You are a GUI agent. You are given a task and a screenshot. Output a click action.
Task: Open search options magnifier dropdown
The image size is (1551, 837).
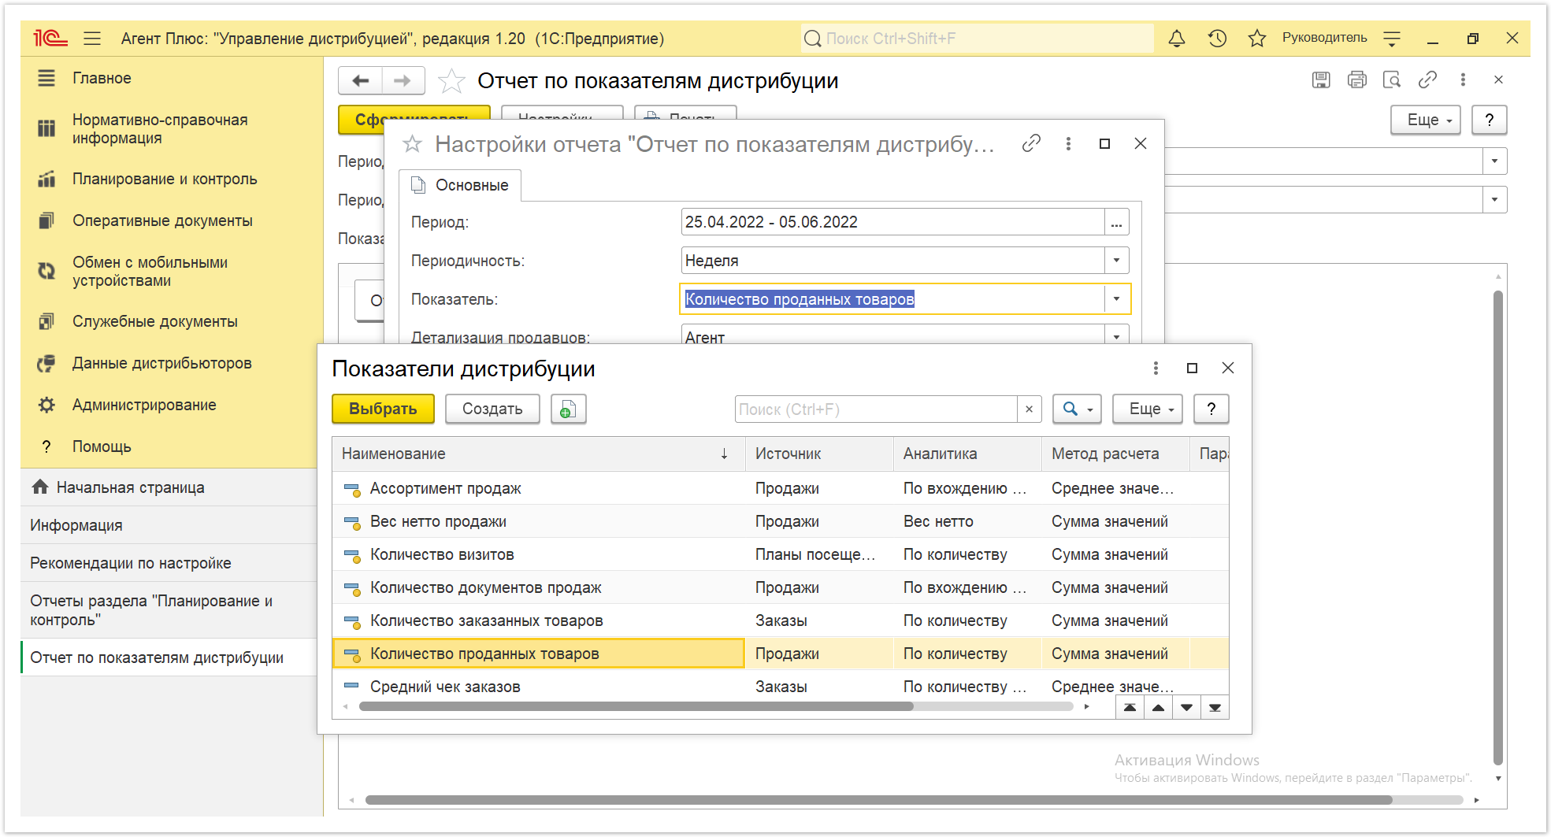[1078, 409]
